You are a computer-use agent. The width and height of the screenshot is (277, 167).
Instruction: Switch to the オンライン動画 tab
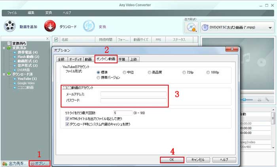pyautogui.click(x=106, y=59)
